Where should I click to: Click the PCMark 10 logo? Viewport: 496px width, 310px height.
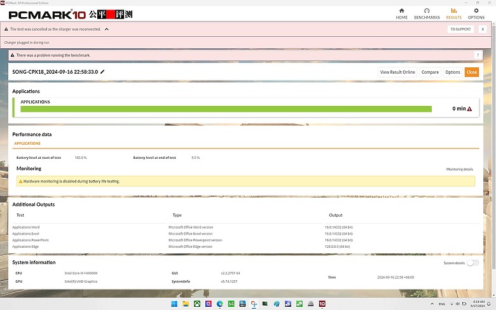point(47,15)
